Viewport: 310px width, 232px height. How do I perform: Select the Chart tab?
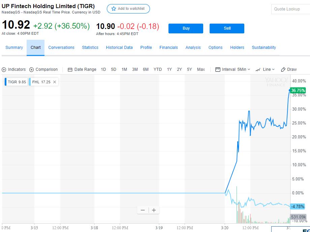pos(36,48)
